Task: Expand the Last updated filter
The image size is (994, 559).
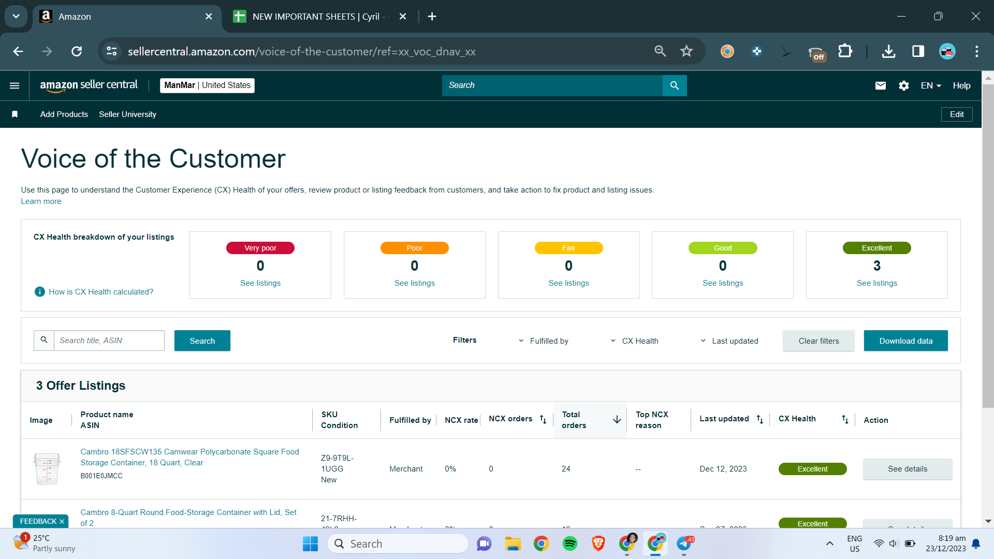Action: pyautogui.click(x=729, y=341)
